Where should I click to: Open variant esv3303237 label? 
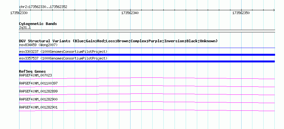(x=63, y=52)
